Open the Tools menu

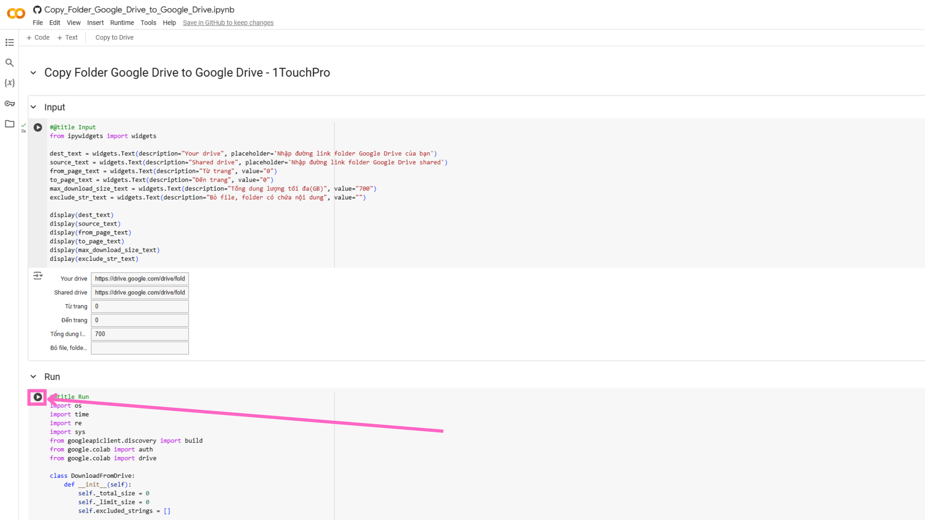148,23
